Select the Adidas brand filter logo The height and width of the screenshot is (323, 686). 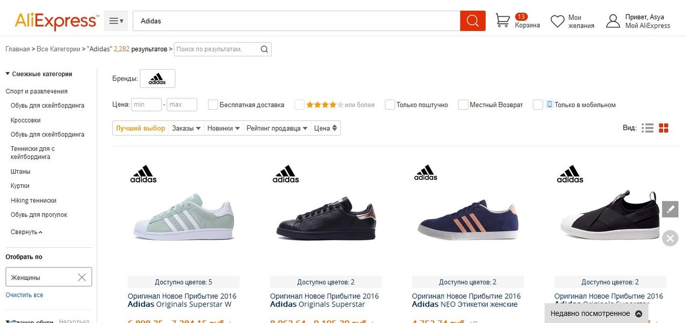158,79
